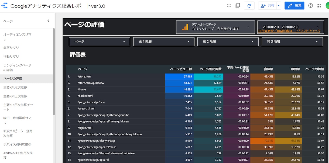Viewport: 329px width, 163px height.
Task: Open the date range 2020/06/01 - 2020/06/30 picker
Action: pyautogui.click(x=290, y=27)
